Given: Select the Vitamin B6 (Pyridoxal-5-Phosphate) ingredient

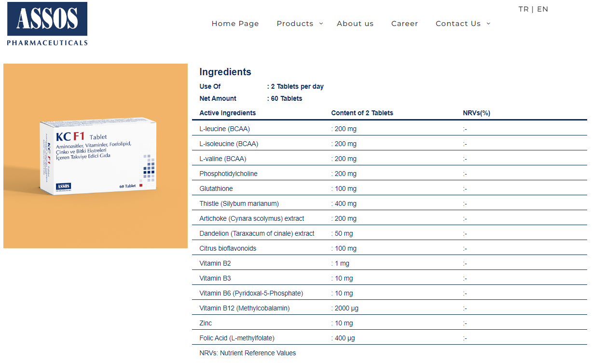Looking at the screenshot, I should [251, 294].
